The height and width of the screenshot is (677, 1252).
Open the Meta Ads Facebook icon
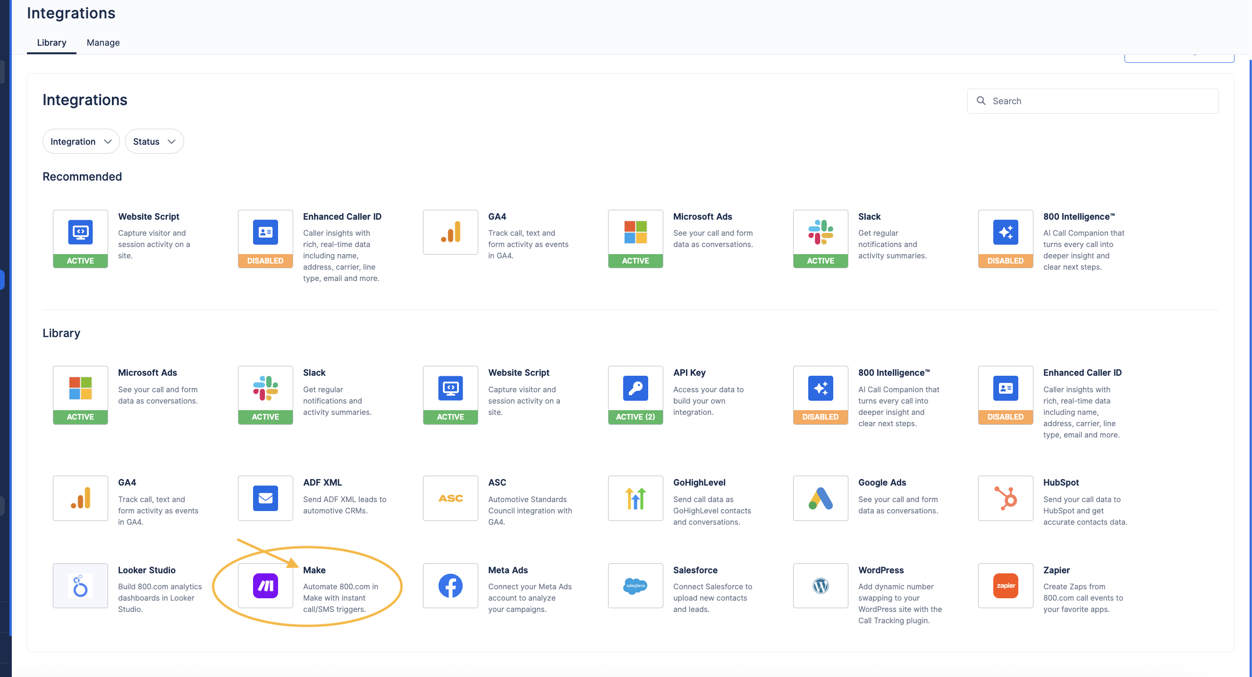click(450, 586)
